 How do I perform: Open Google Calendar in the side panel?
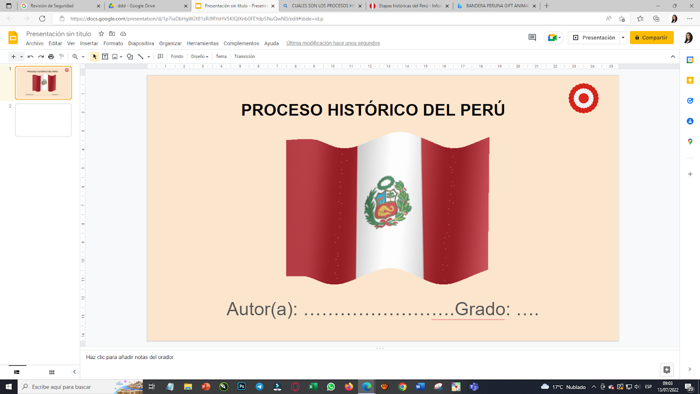(690, 60)
